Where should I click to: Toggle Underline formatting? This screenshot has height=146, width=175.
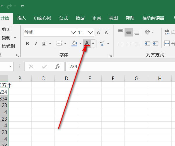(44, 44)
